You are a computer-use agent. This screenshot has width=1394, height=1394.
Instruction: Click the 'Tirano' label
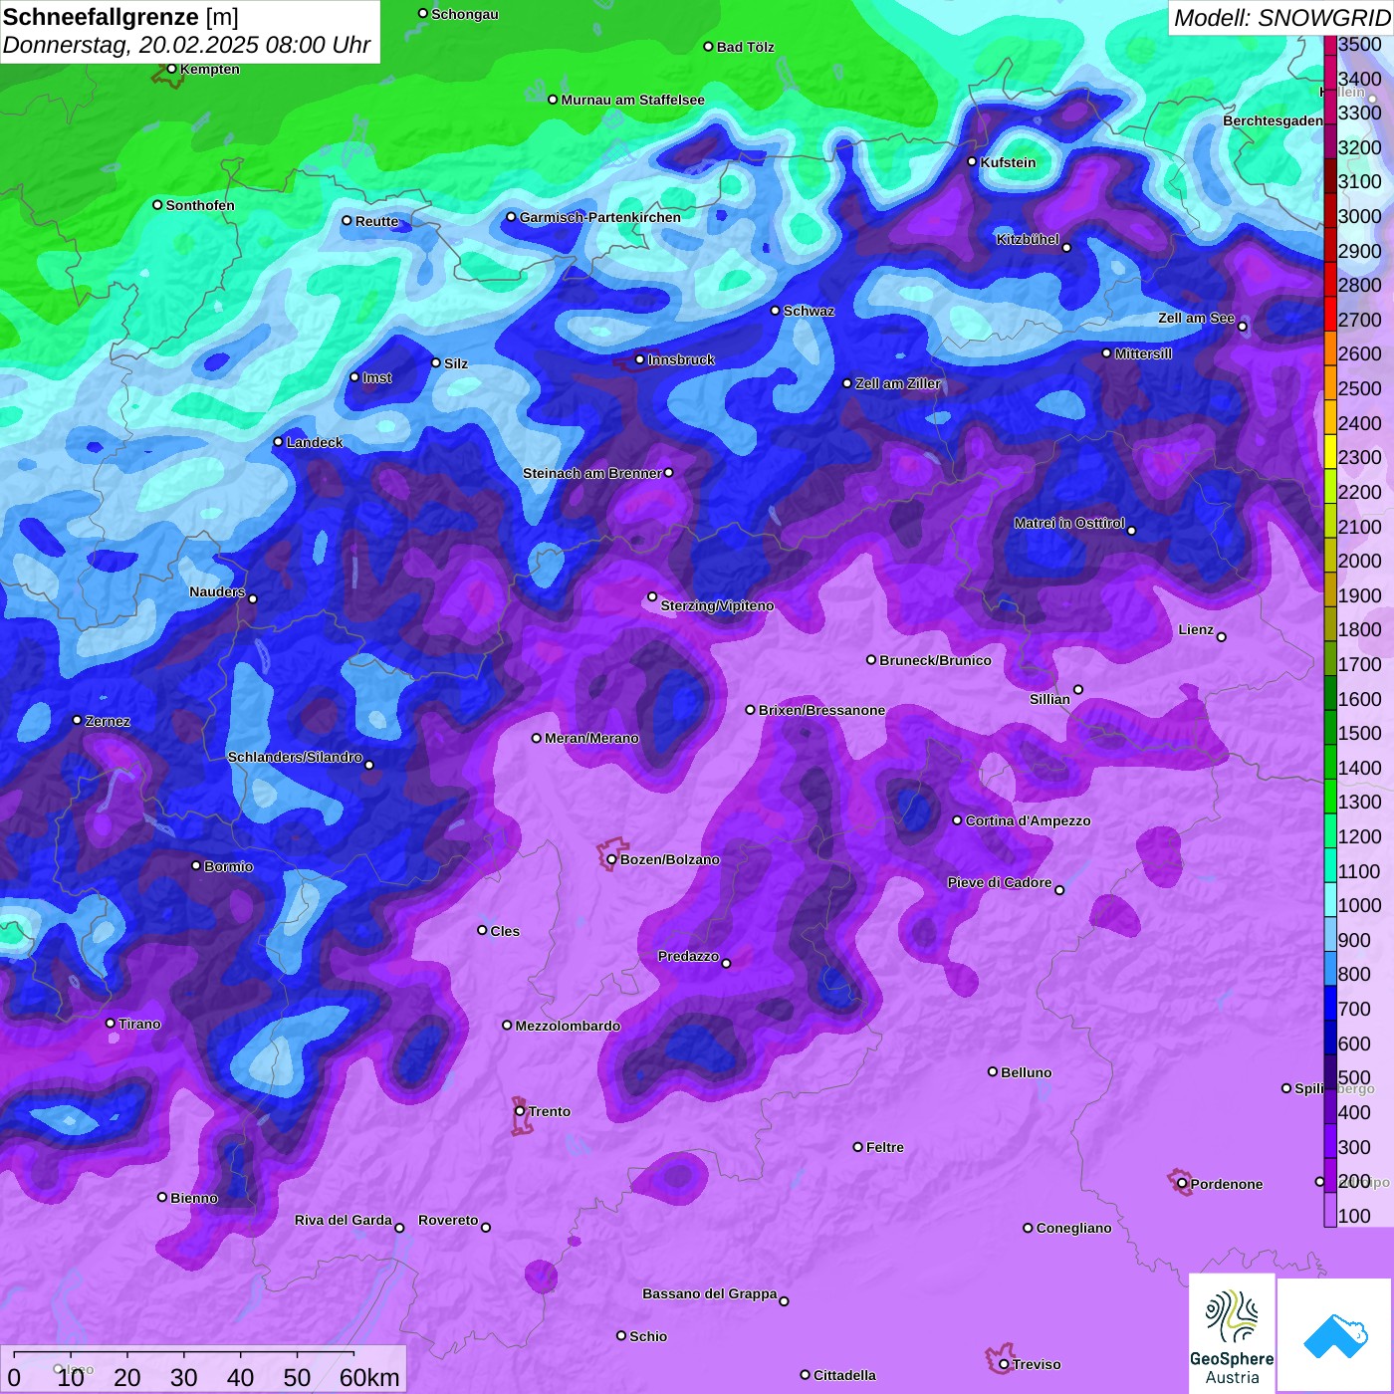click(x=139, y=1024)
